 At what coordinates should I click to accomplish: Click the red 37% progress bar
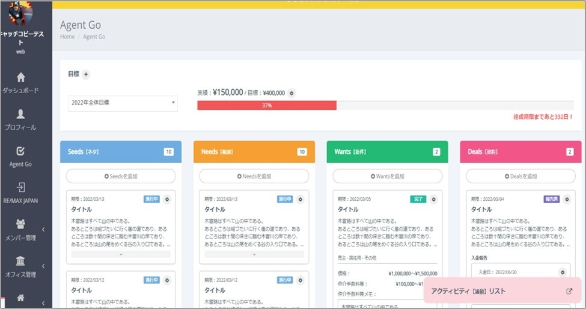coord(267,105)
